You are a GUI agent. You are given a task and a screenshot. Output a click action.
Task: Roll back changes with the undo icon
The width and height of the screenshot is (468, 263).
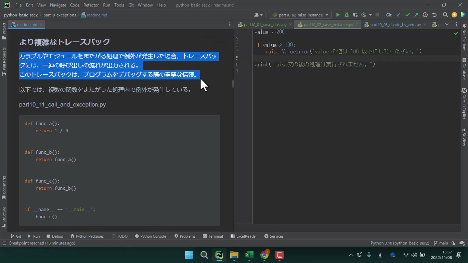coord(434,15)
